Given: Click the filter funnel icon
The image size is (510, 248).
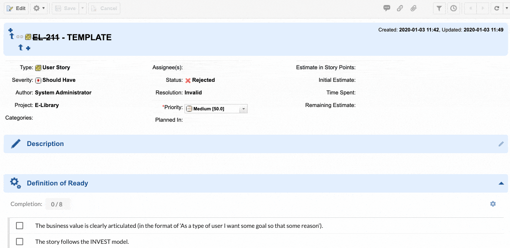Looking at the screenshot, I should pyautogui.click(x=439, y=8).
